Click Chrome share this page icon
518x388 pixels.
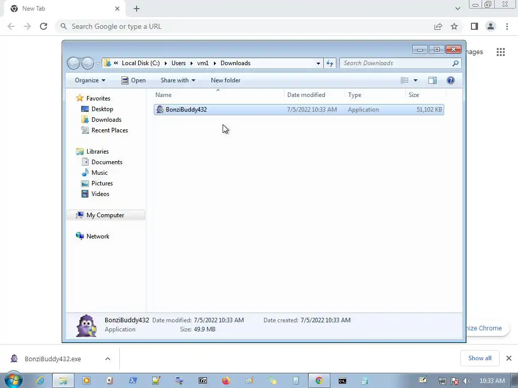pos(438,26)
